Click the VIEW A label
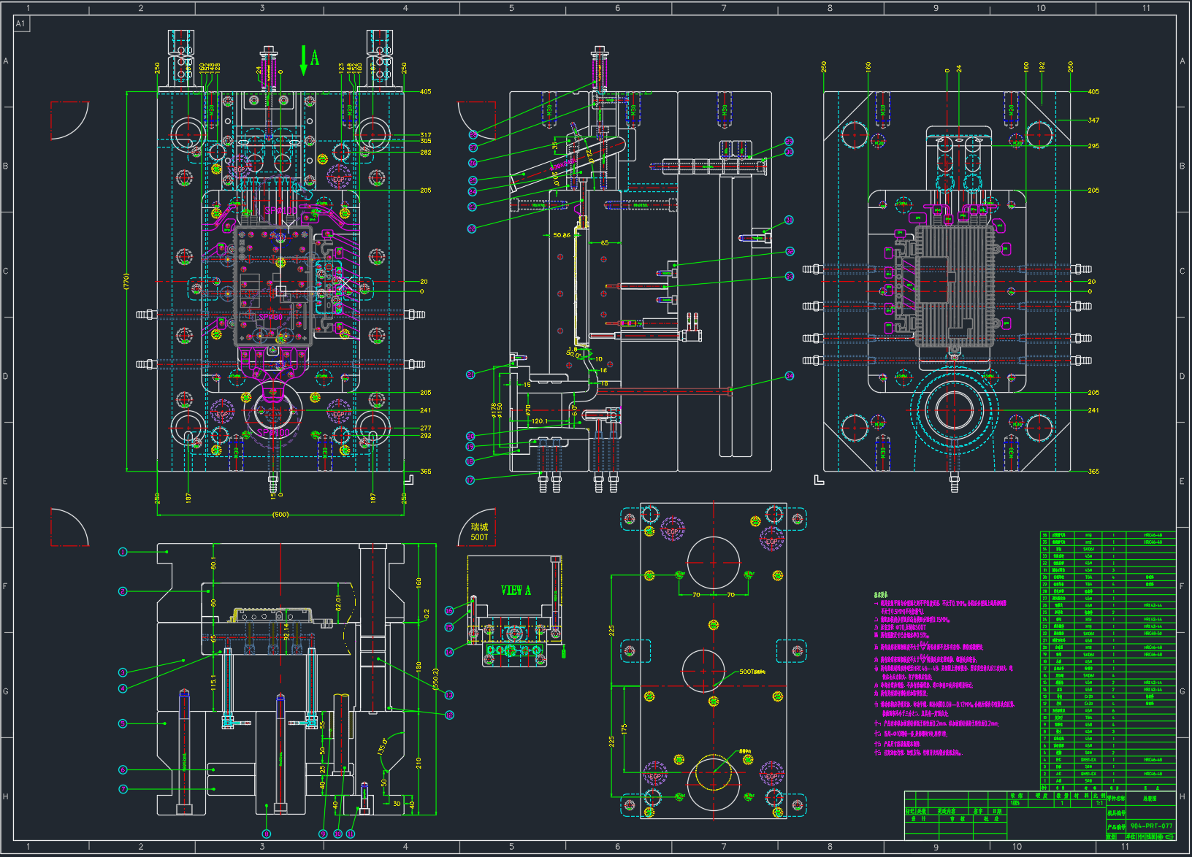The height and width of the screenshot is (857, 1192). [516, 591]
